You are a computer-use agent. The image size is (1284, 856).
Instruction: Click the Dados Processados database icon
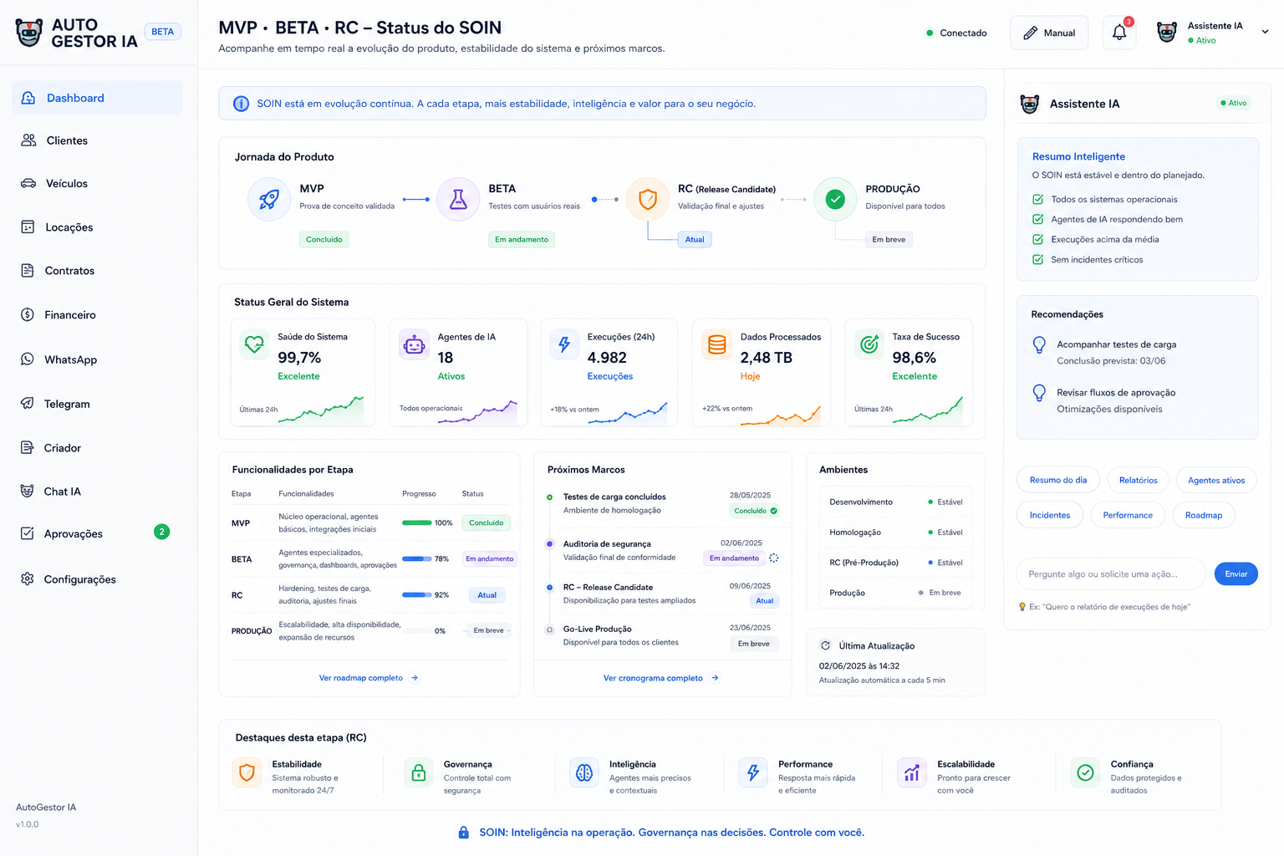(x=716, y=344)
